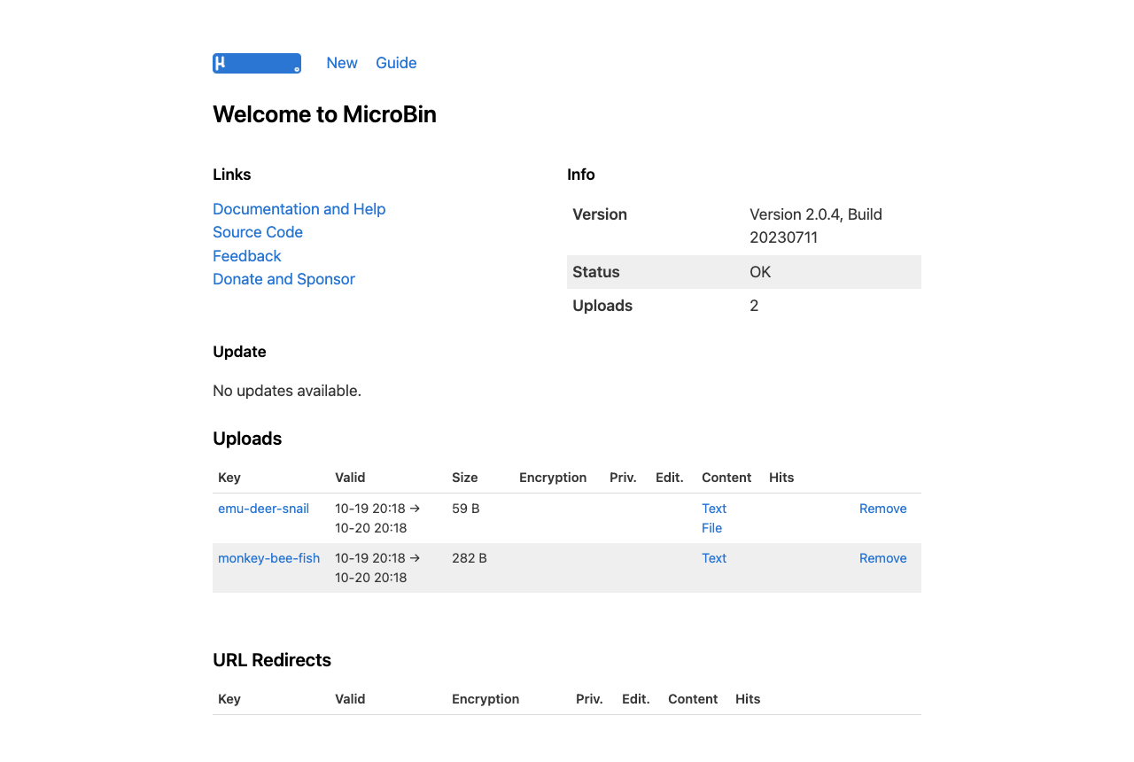This screenshot has width=1134, height=762.
Task: Open the Documentation and Help link
Action: (299, 209)
